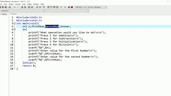Click the grayed-out Redo toolbar icon
The height and width of the screenshot is (96, 171).
point(17,7)
